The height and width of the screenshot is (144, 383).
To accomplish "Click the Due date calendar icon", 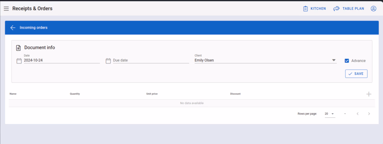I will [x=108, y=61].
